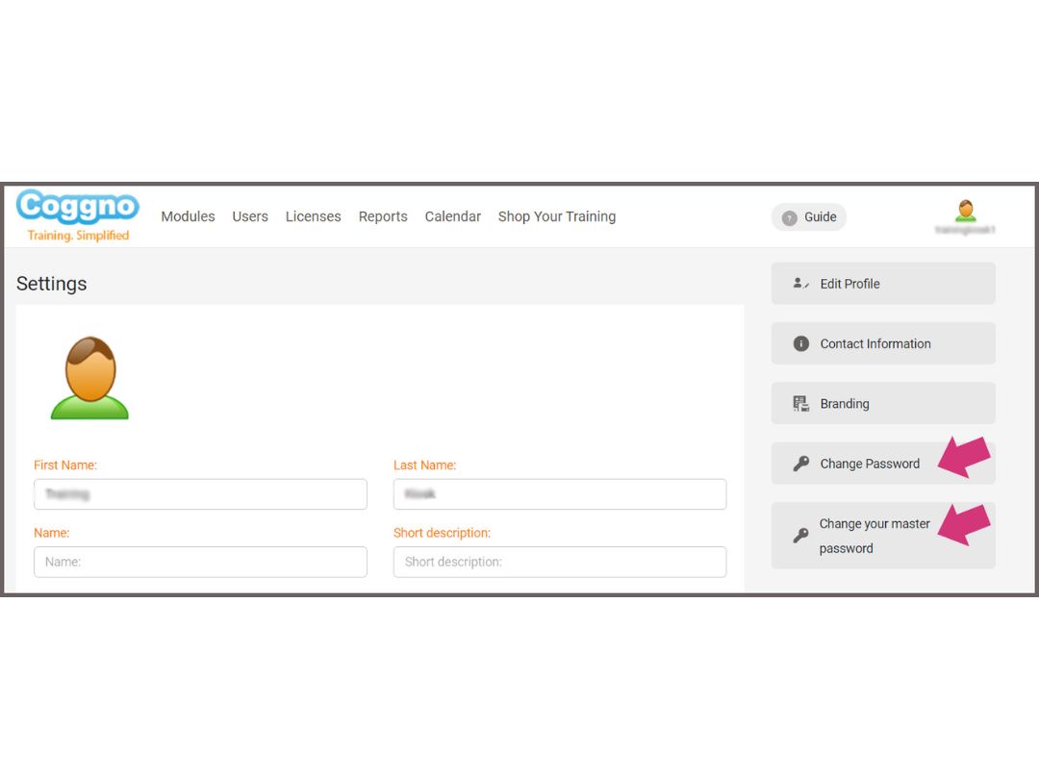Click the 'First Name:' label
The width and height of the screenshot is (1039, 779).
click(x=65, y=465)
